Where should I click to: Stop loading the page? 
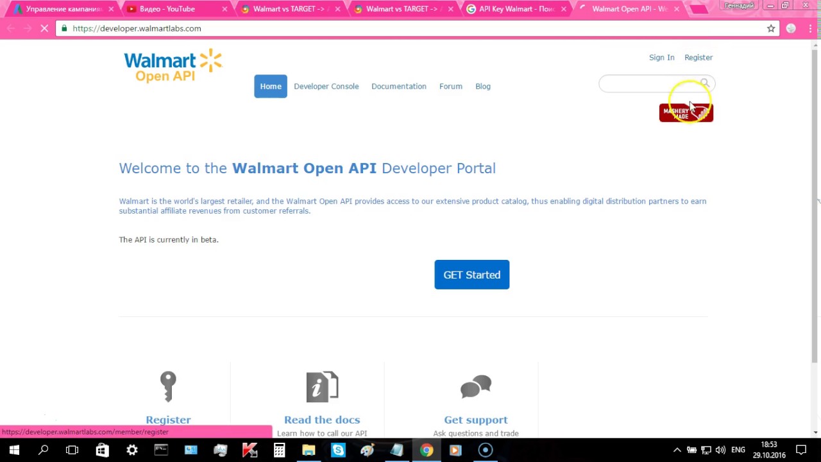click(44, 28)
